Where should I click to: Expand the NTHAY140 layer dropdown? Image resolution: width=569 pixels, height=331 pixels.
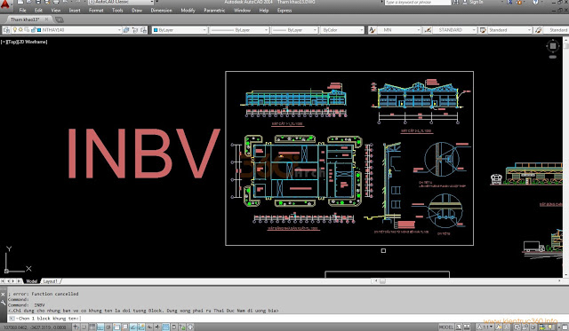[x=119, y=30]
